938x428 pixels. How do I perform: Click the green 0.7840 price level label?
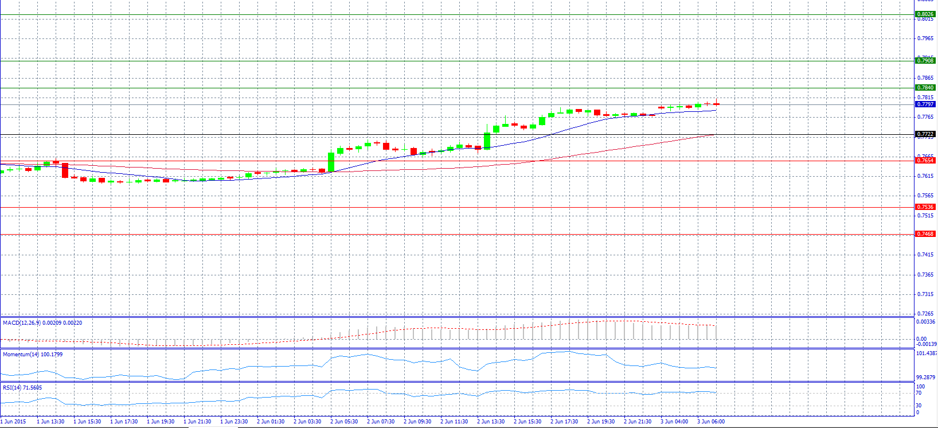(x=925, y=88)
